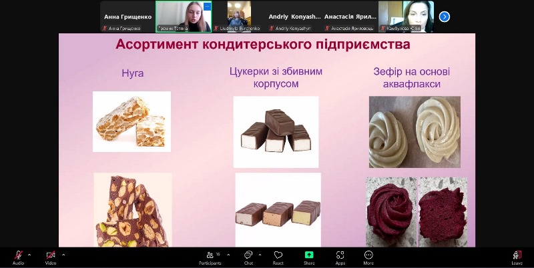Image resolution: width=534 pixels, height=268 pixels.
Task: Click muted mic icon beside Анна Грищенко name
Action: click(x=105, y=29)
